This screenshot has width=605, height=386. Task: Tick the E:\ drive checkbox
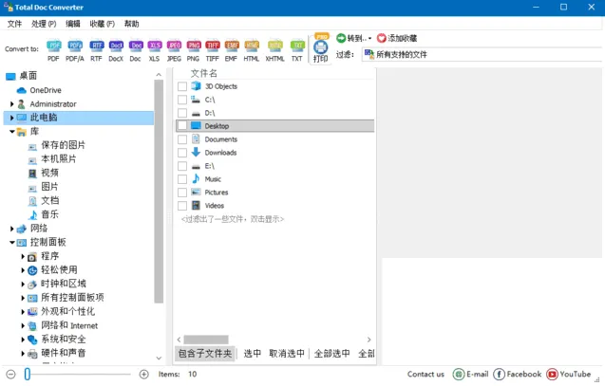tap(182, 166)
